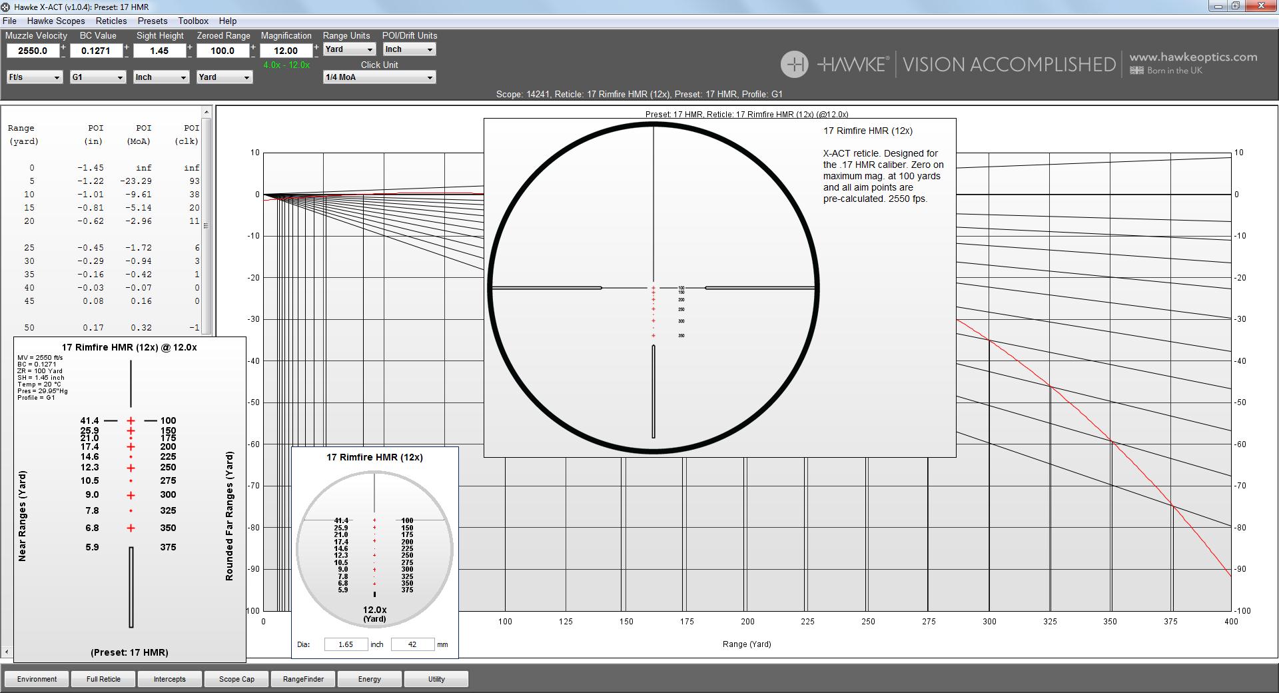Screen dimensions: 1279x693
Task: Click the Near Ranges (Yard) label
Action: (22, 516)
